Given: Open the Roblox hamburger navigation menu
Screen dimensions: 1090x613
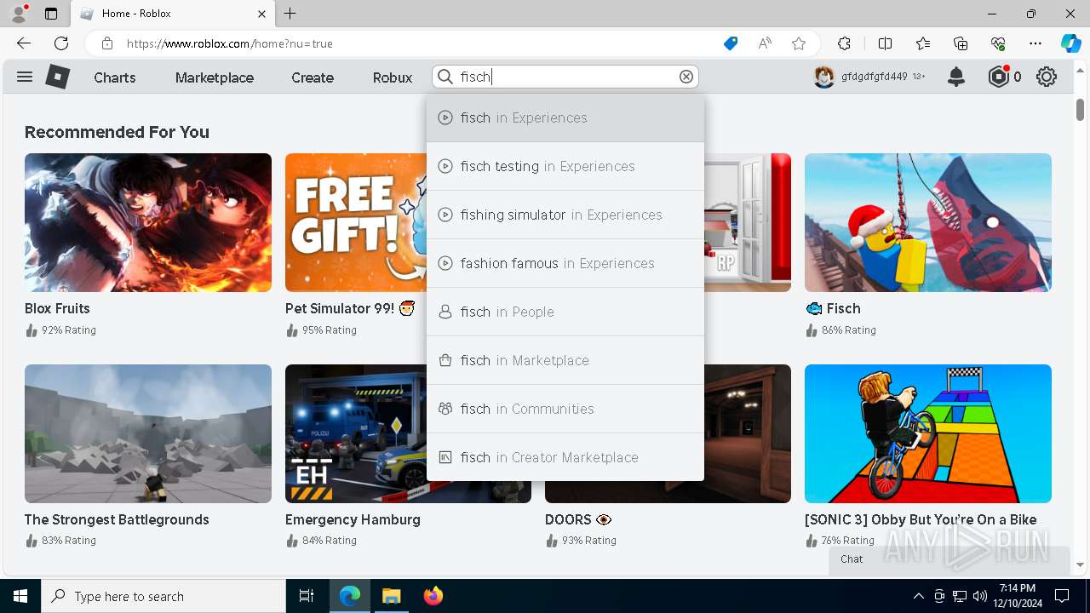Looking at the screenshot, I should 25,77.
